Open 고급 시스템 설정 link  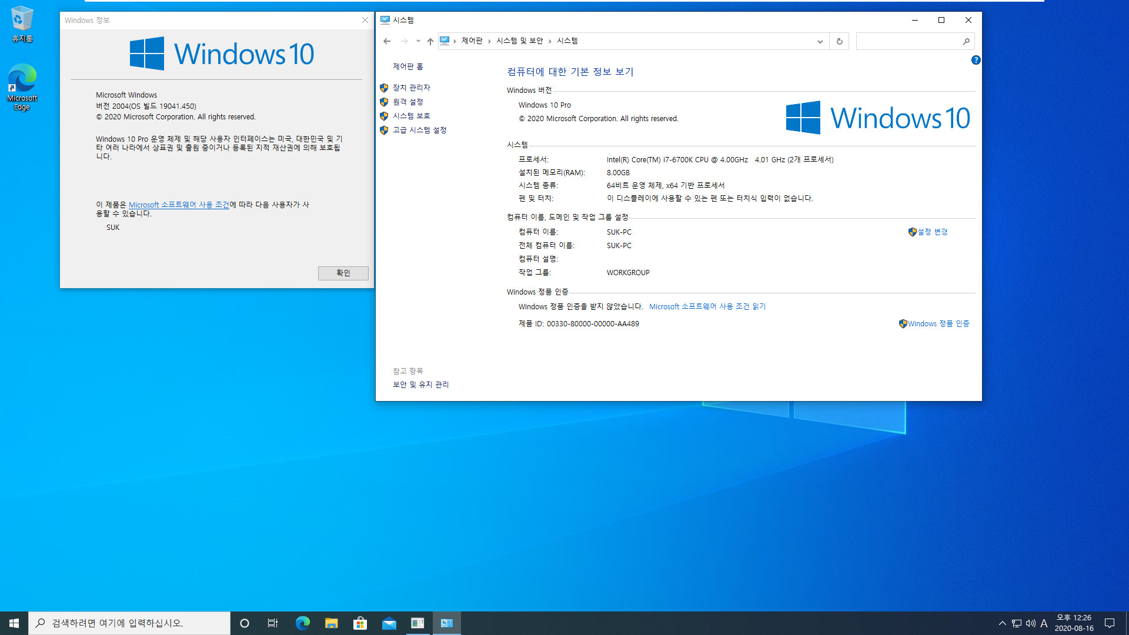click(x=419, y=130)
